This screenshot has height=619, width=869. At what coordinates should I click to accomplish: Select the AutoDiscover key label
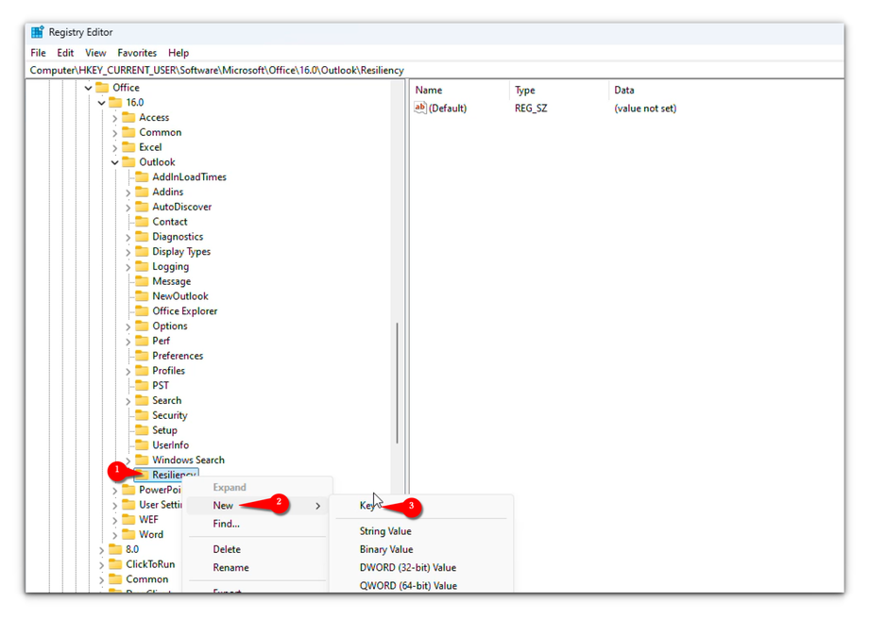181,207
